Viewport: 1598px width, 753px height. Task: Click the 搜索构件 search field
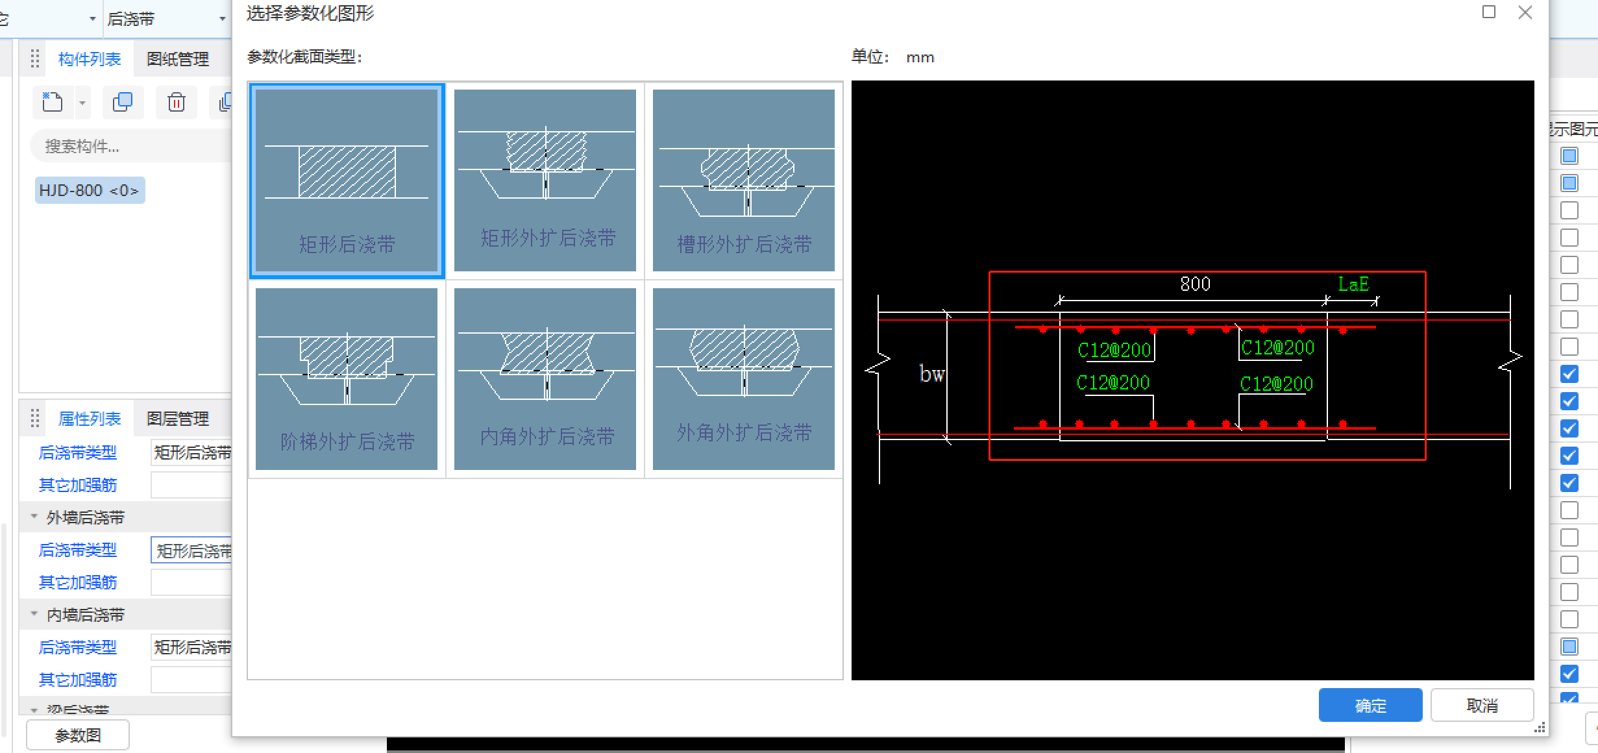(x=131, y=146)
